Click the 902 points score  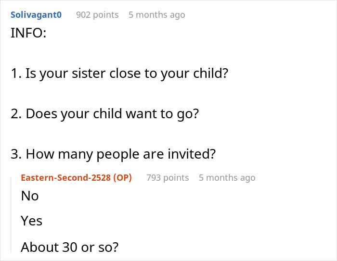coord(97,15)
